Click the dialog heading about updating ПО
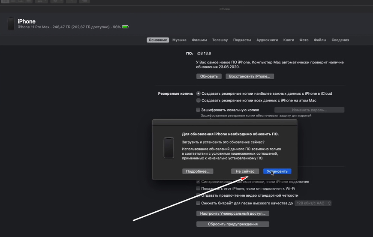The width and height of the screenshot is (373, 237). (230, 134)
